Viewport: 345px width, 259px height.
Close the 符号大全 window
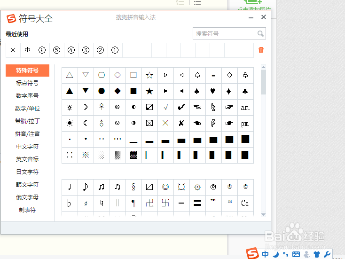click(264, 17)
